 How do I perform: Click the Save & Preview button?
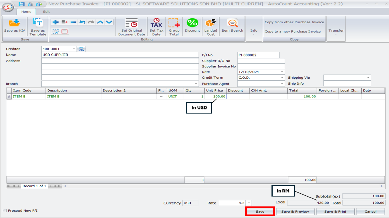(x=295, y=211)
